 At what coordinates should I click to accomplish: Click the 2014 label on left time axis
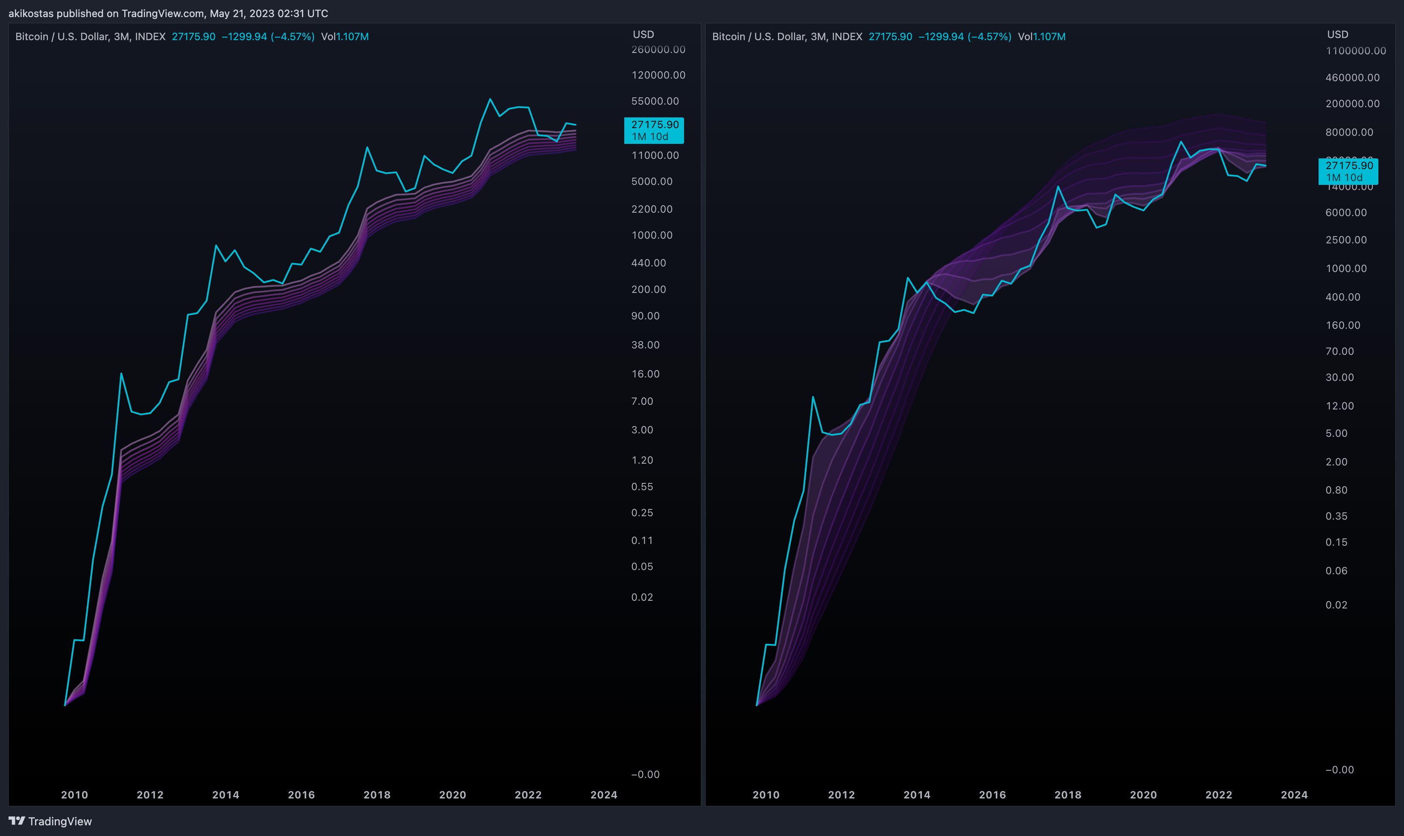click(226, 795)
